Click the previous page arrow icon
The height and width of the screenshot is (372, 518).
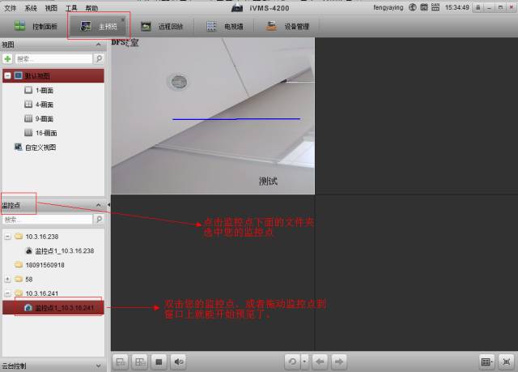point(321,361)
